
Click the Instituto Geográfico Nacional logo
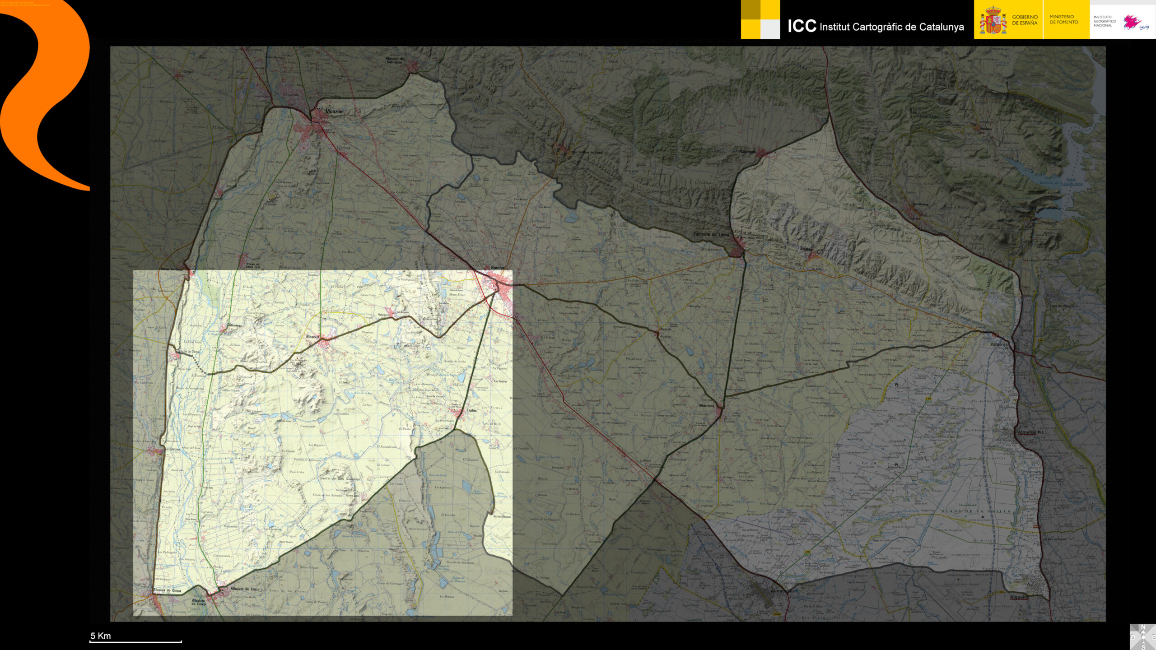[x=1122, y=21]
